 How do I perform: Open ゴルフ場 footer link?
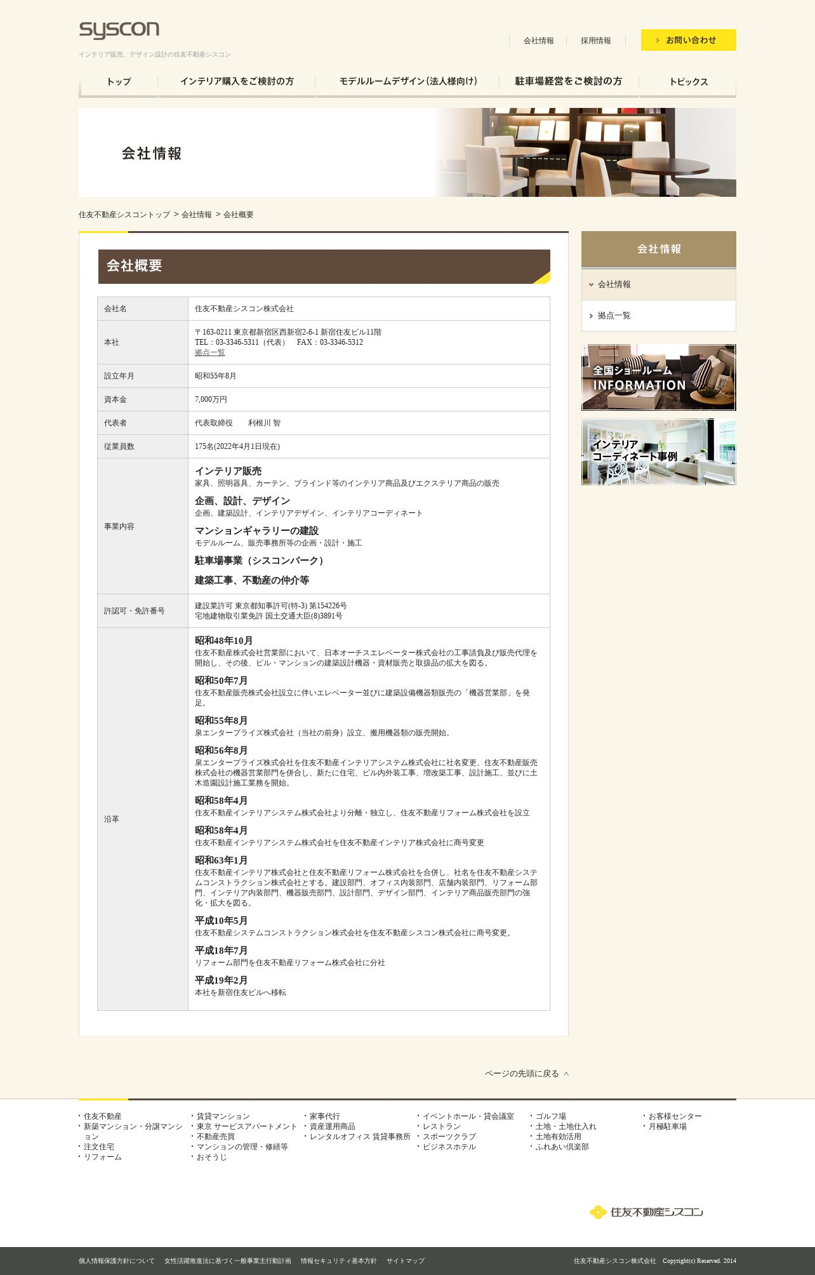point(551,1116)
